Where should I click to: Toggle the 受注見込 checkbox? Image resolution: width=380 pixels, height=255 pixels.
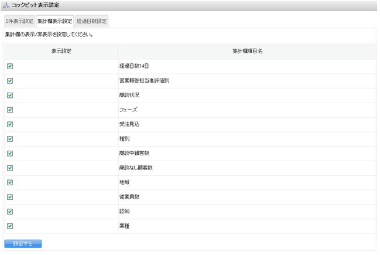tap(10, 124)
